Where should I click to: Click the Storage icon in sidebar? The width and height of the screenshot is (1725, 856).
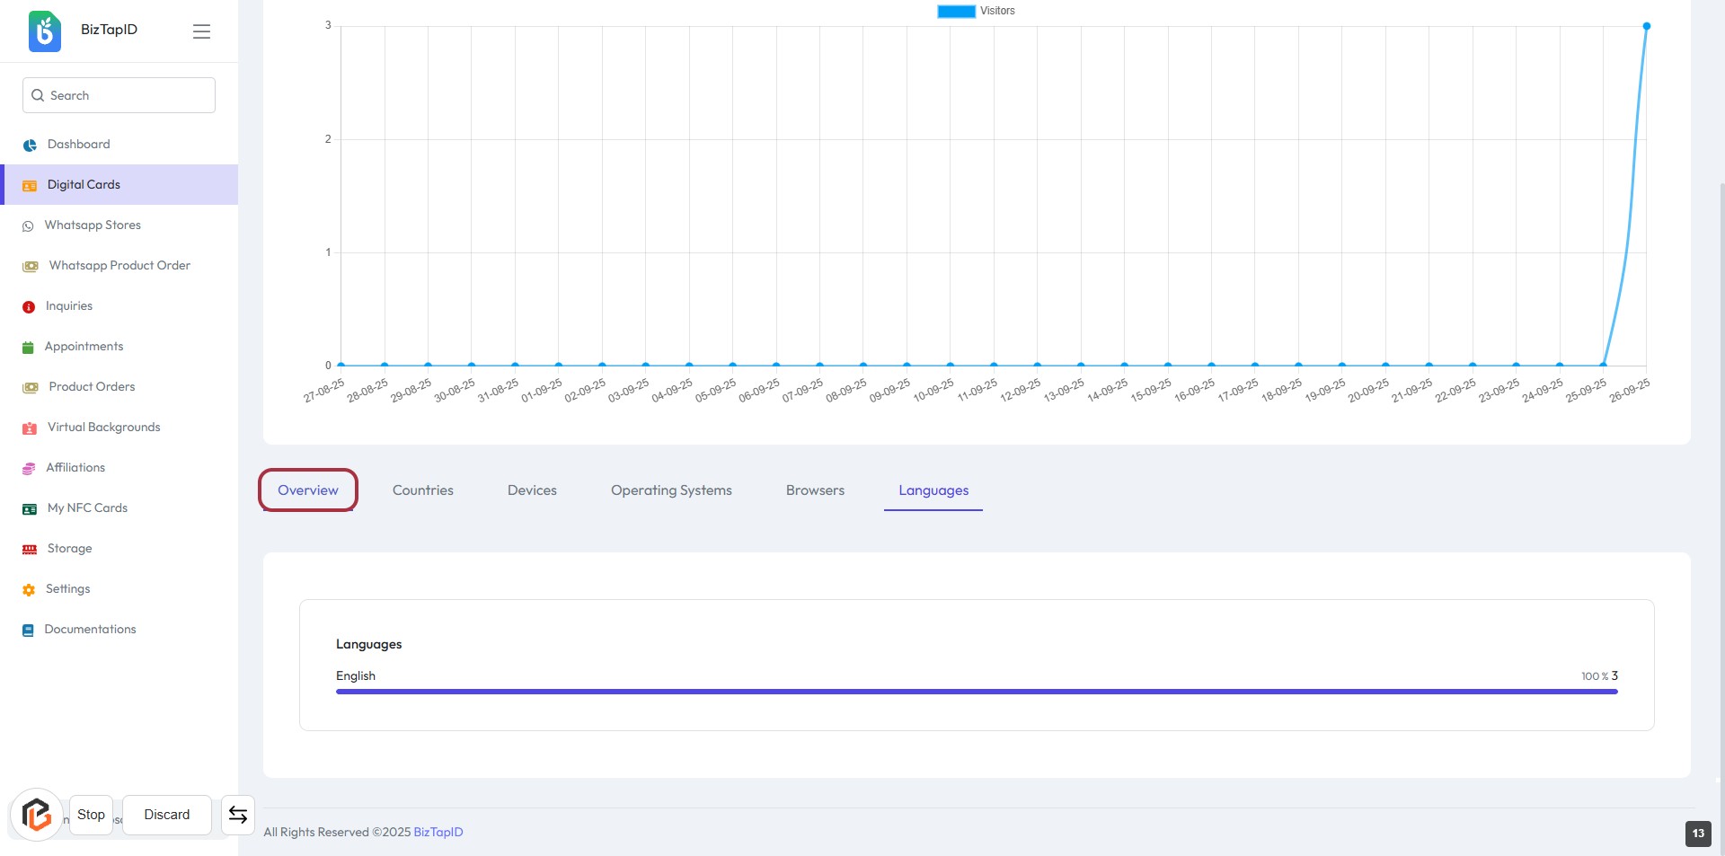tap(30, 550)
